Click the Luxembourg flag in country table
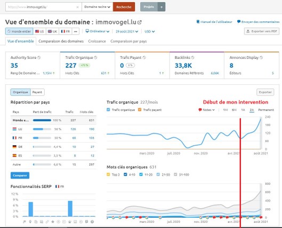The image size is (282, 228). pyautogui.click(x=14, y=129)
